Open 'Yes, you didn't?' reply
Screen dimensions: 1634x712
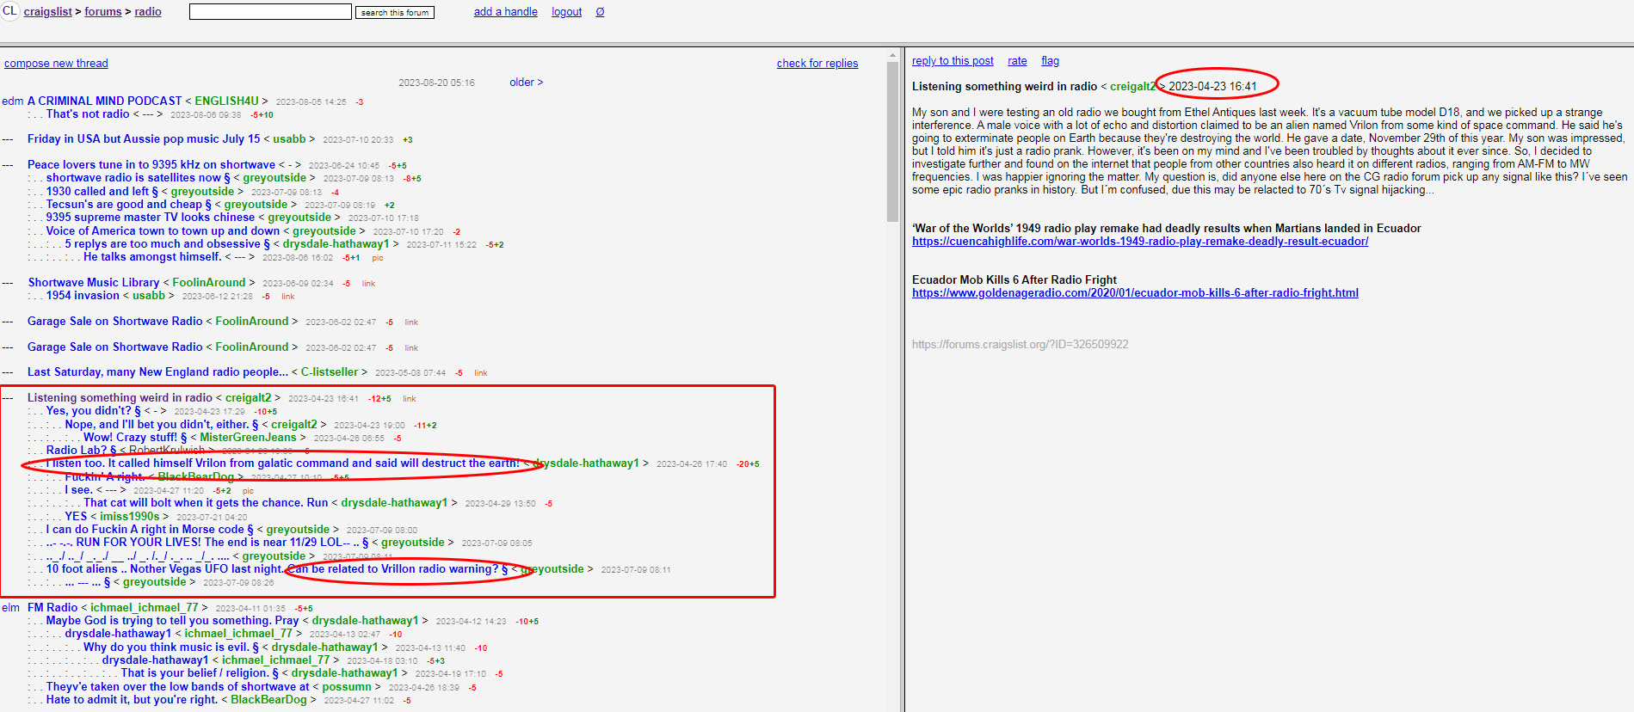tap(93, 411)
